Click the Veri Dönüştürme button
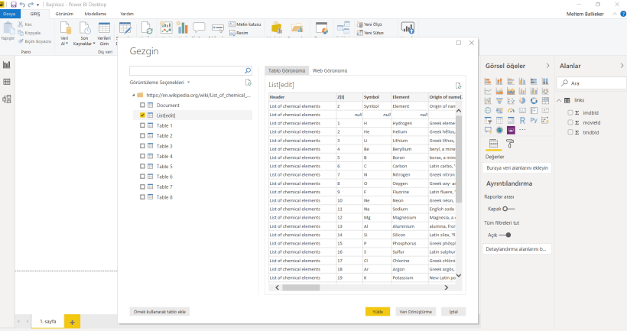The width and height of the screenshot is (627, 331). coord(416,312)
